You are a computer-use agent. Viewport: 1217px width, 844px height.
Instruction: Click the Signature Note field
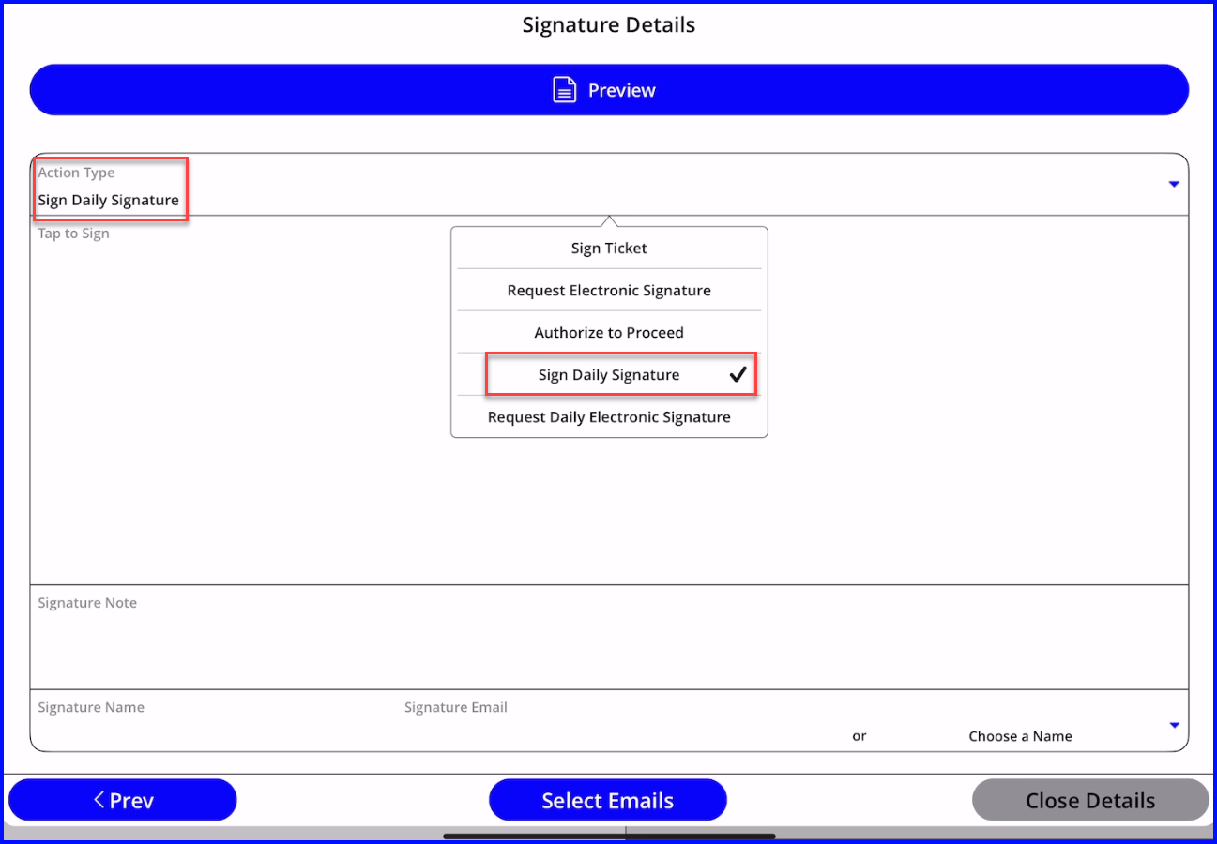click(609, 638)
